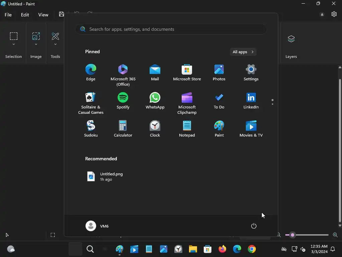Open the Mail app

point(155,73)
